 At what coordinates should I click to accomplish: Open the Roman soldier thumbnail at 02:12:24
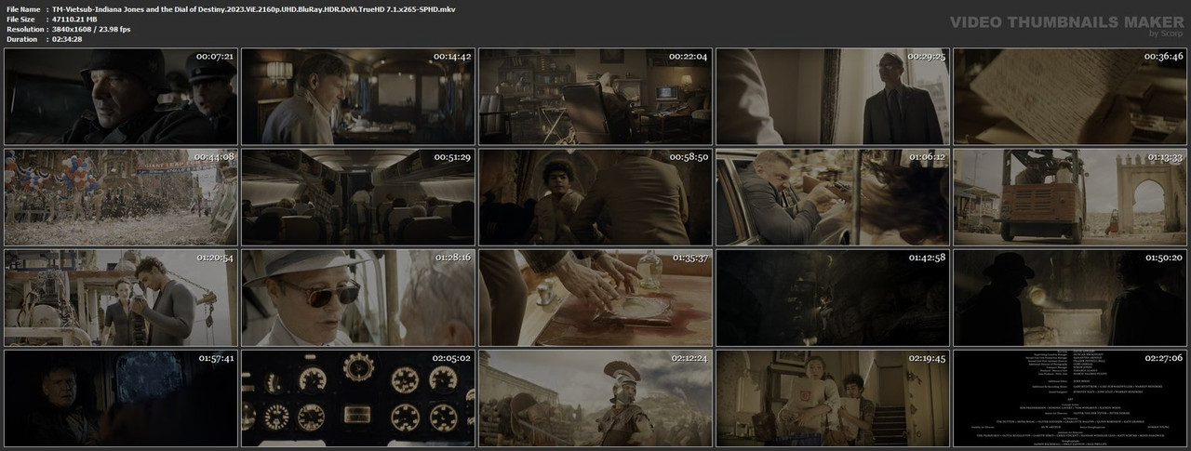[595, 397]
